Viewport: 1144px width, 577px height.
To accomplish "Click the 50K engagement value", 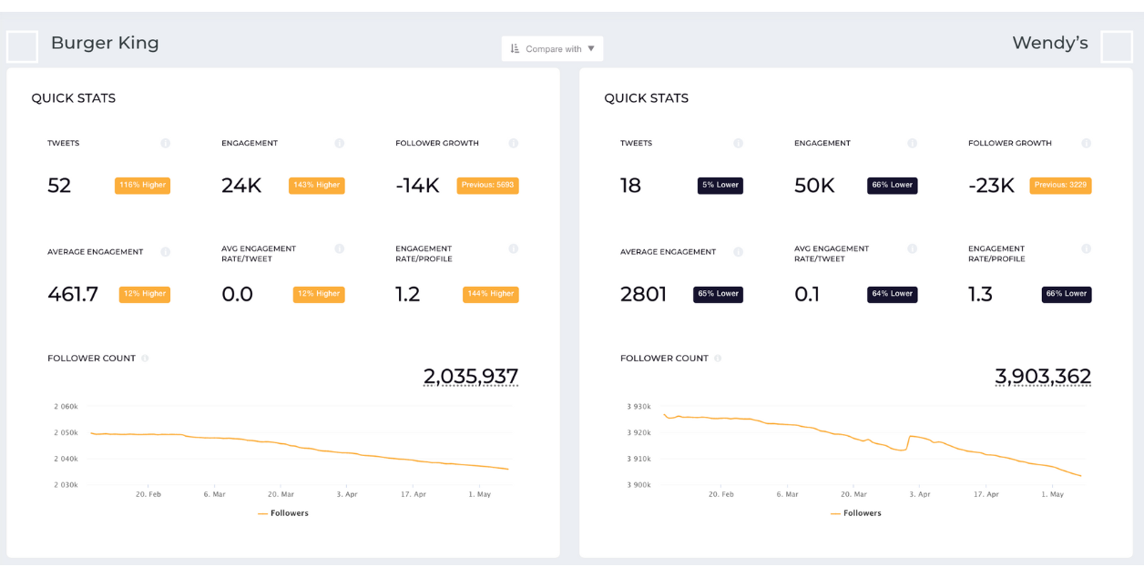I will tap(814, 186).
